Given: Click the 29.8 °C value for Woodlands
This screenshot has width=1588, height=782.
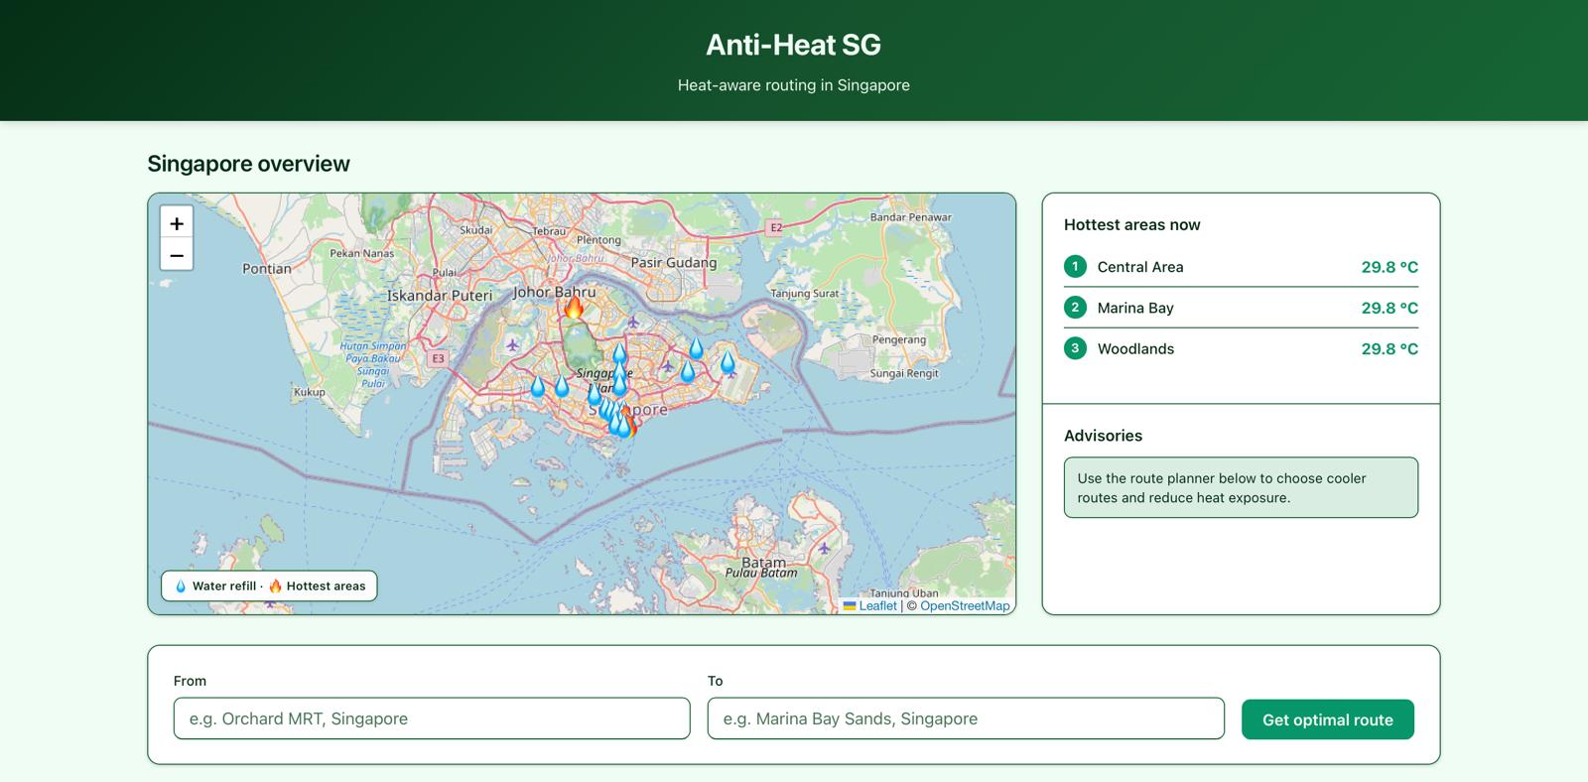Looking at the screenshot, I should pyautogui.click(x=1389, y=348).
